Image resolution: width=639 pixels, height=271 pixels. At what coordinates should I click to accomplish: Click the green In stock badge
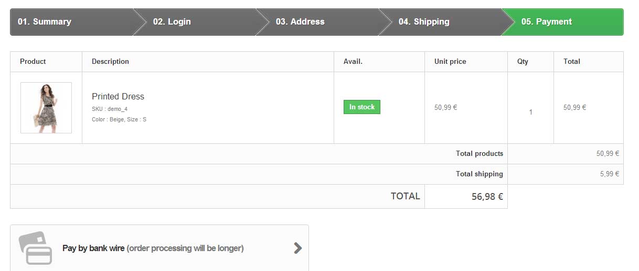(362, 107)
